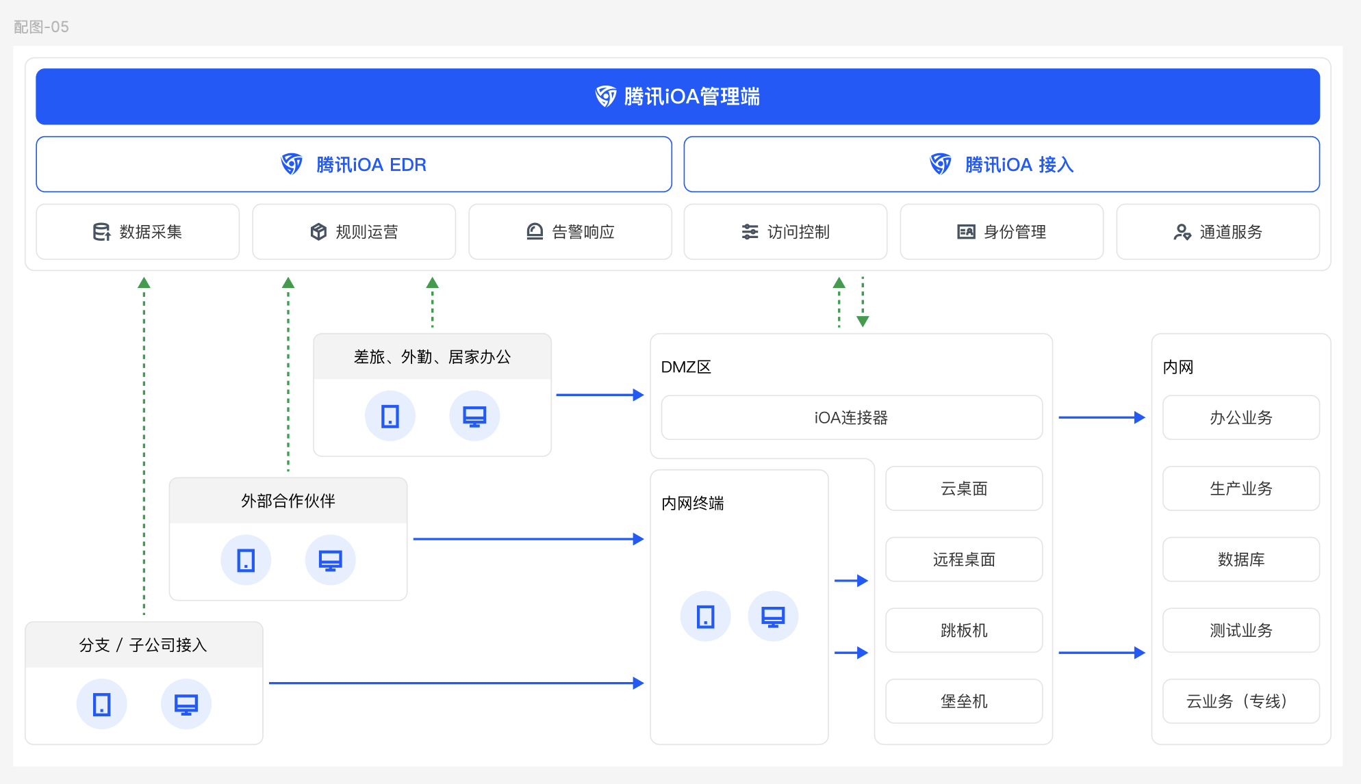Click the desktop monitor icon under 差旅、外勤、居家办公
The image size is (1361, 784).
[474, 416]
